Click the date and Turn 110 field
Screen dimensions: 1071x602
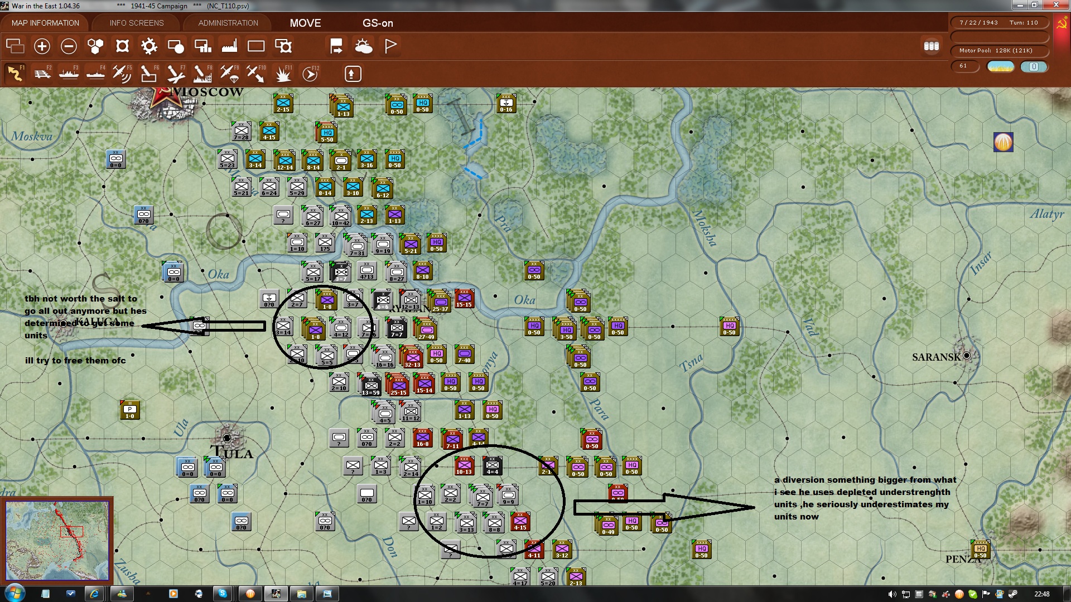999,23
